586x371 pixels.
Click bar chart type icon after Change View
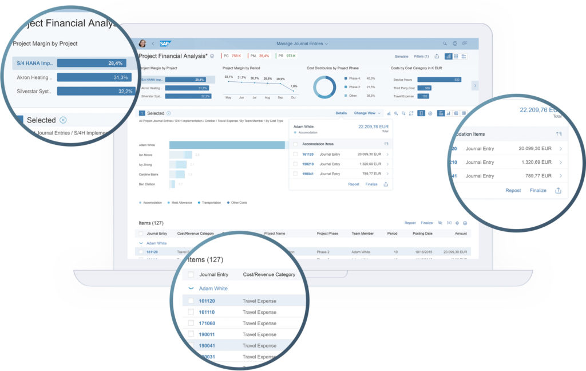coord(389,113)
